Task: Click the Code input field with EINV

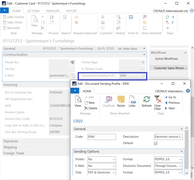Action: pyautogui.click(x=102, y=137)
